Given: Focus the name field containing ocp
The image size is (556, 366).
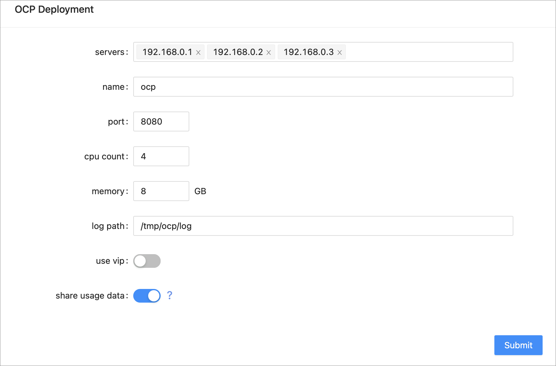Looking at the screenshot, I should click(x=323, y=87).
